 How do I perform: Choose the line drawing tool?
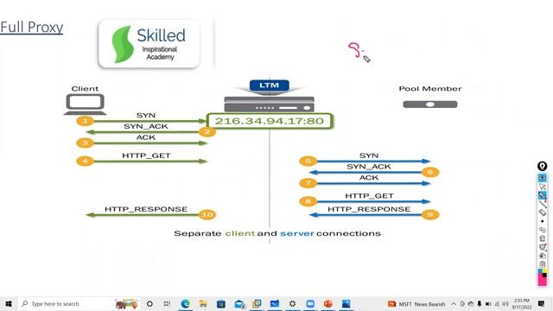click(x=542, y=204)
